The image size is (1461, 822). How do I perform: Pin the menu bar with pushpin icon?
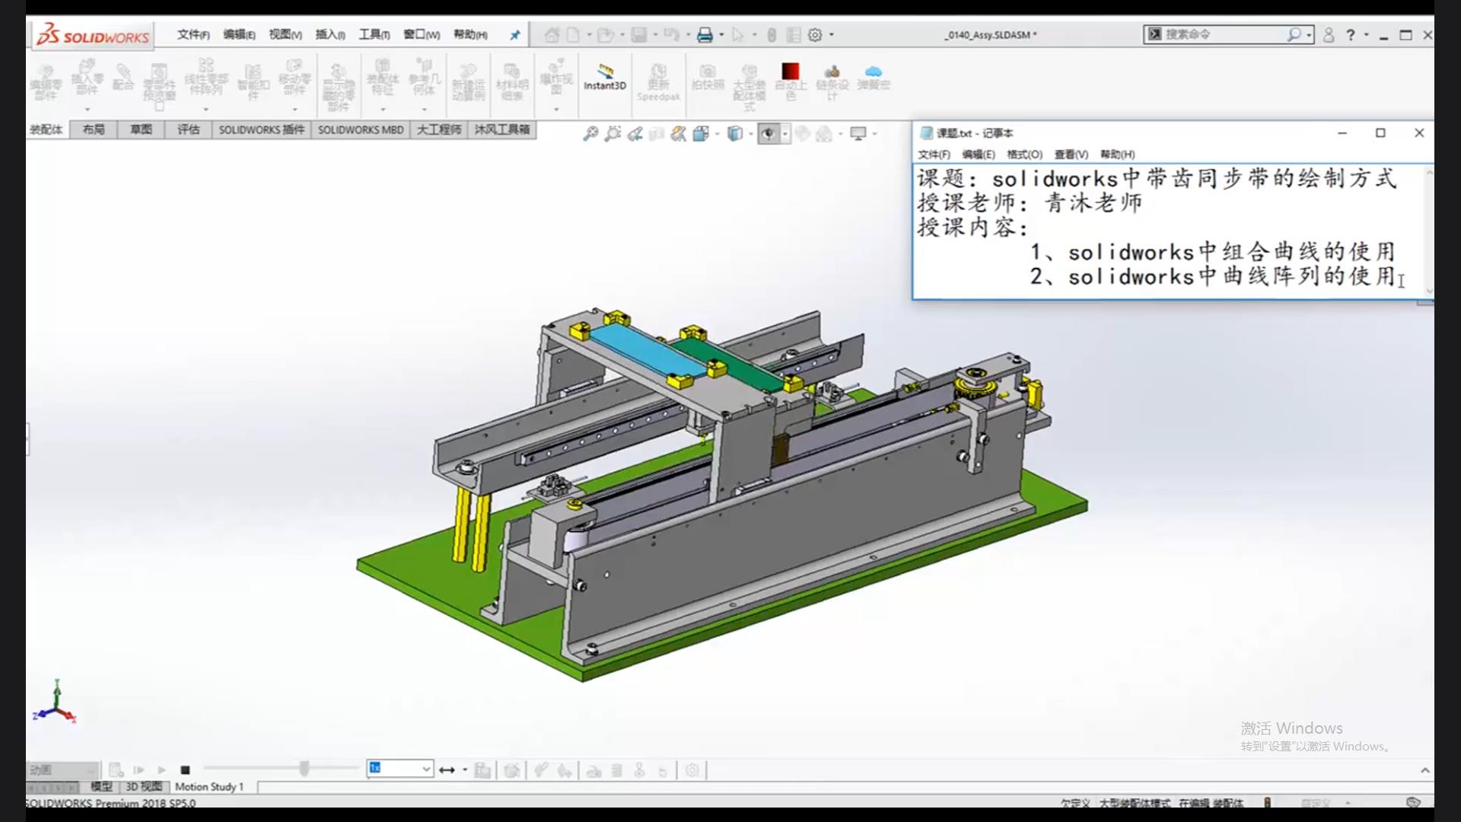pyautogui.click(x=515, y=35)
